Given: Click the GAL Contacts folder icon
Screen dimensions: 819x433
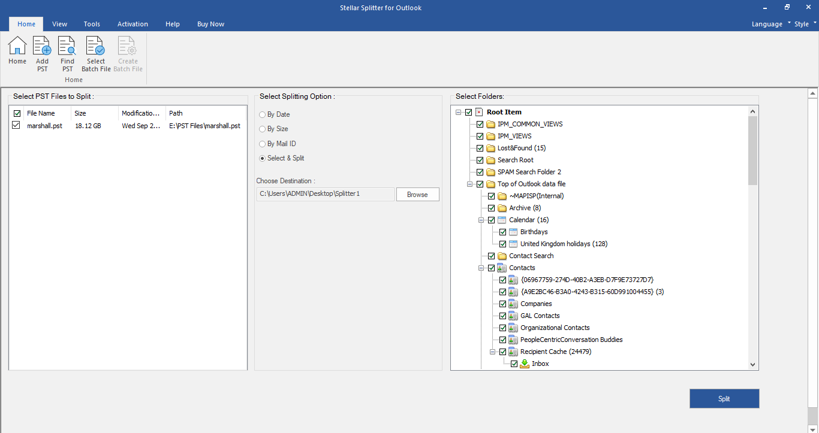Looking at the screenshot, I should [x=514, y=316].
